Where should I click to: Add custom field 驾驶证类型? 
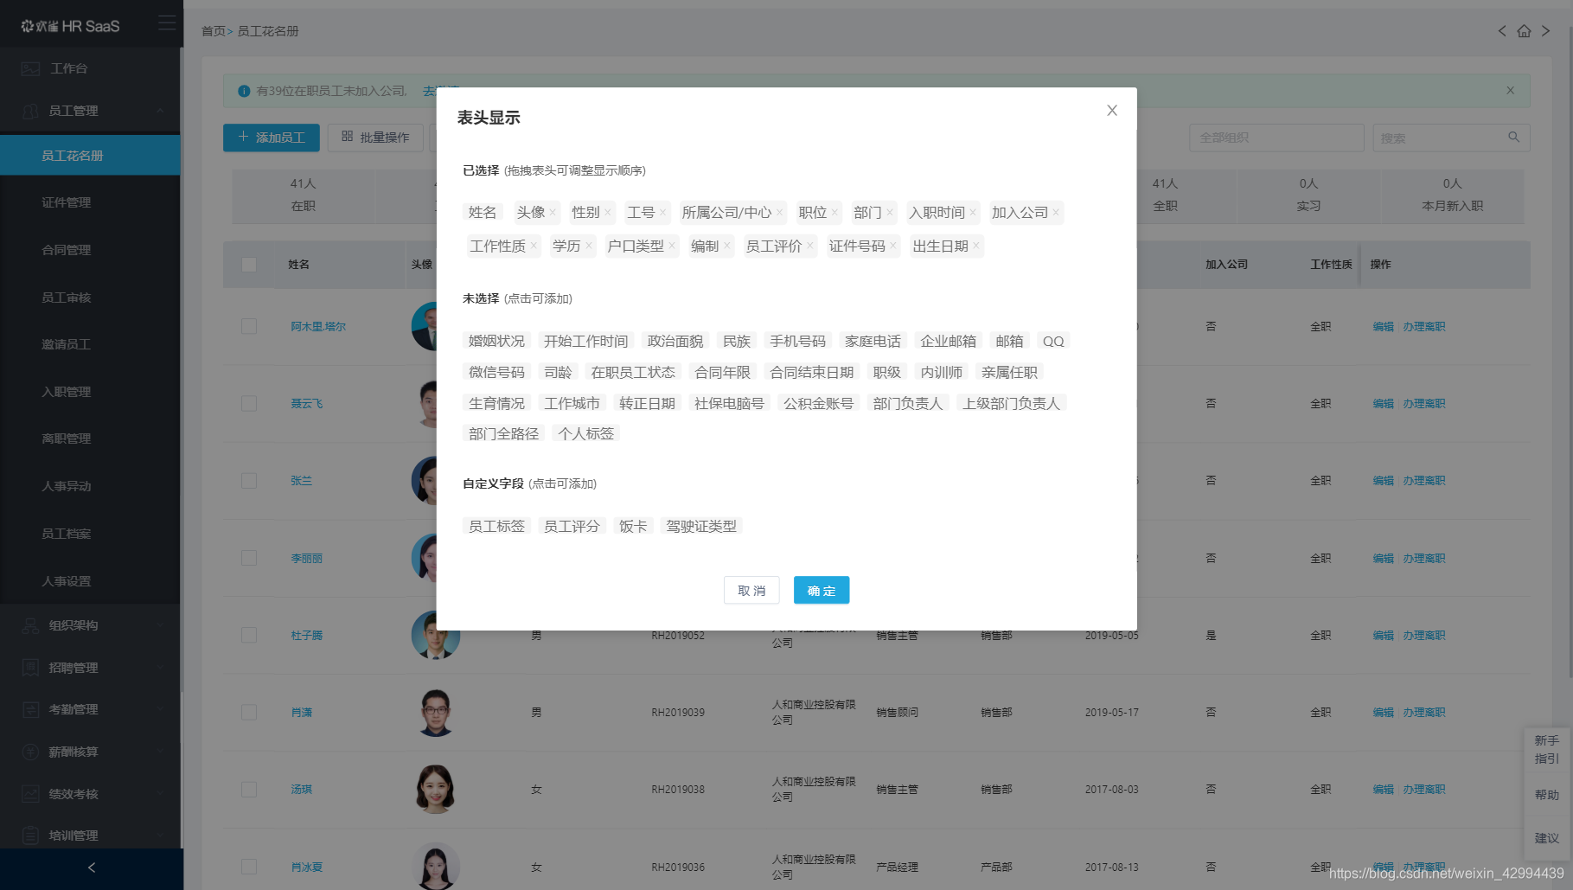(x=701, y=526)
